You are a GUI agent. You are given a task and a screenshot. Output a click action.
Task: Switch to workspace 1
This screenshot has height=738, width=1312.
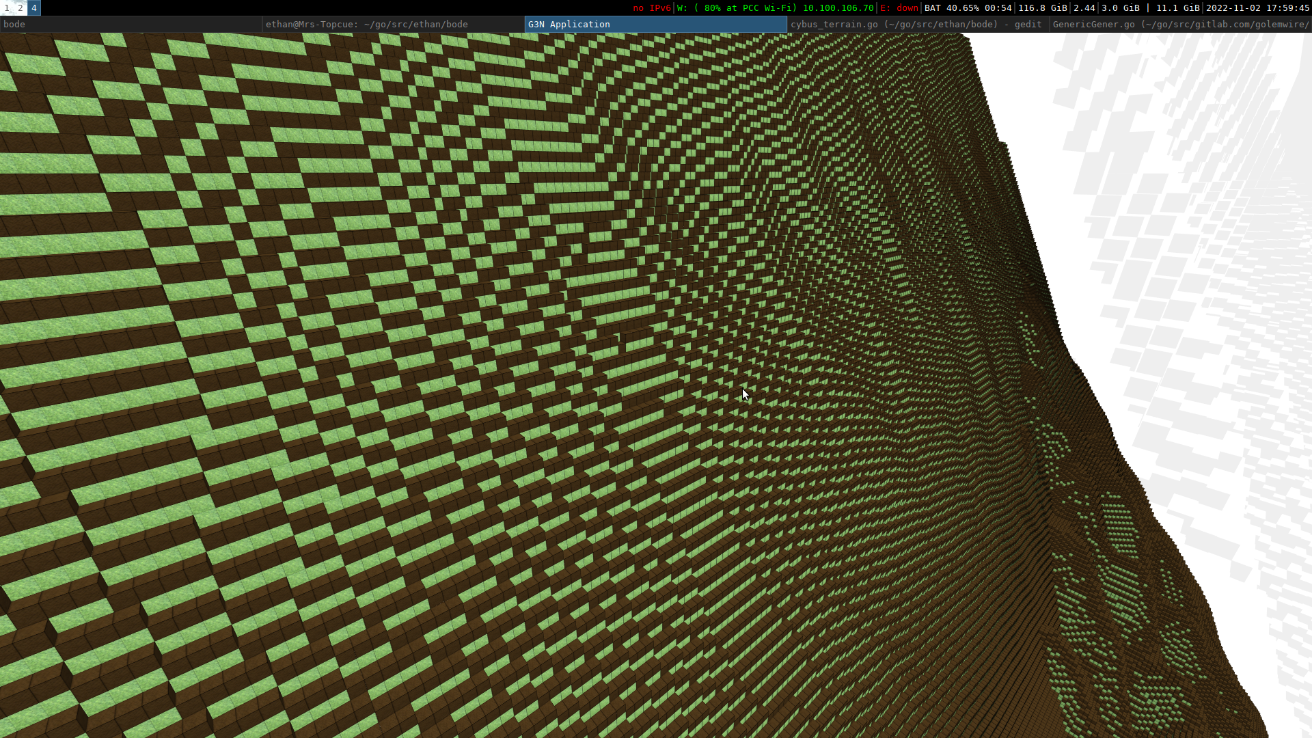7,8
